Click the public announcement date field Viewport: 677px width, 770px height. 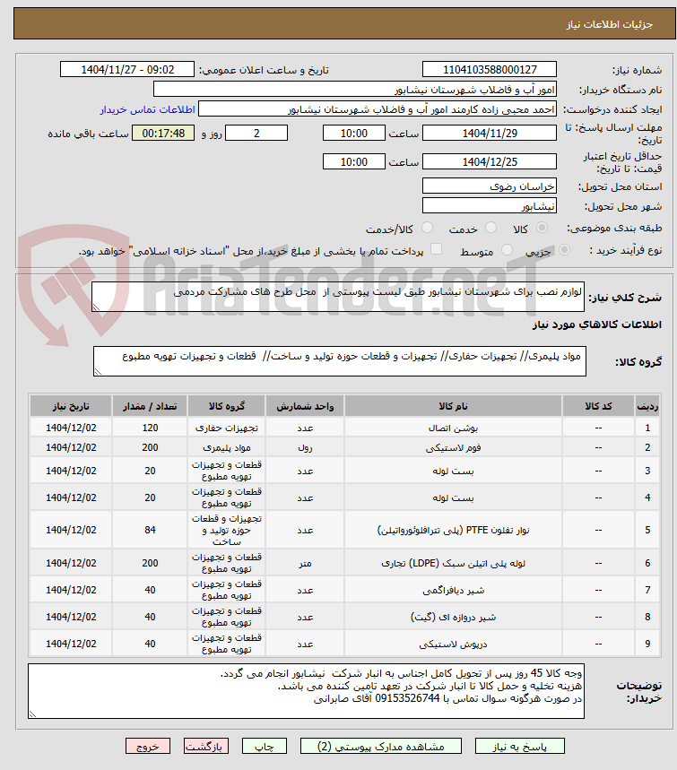(x=127, y=69)
